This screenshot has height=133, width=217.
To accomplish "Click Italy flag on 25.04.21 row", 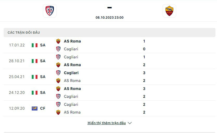I will pos(34,77).
